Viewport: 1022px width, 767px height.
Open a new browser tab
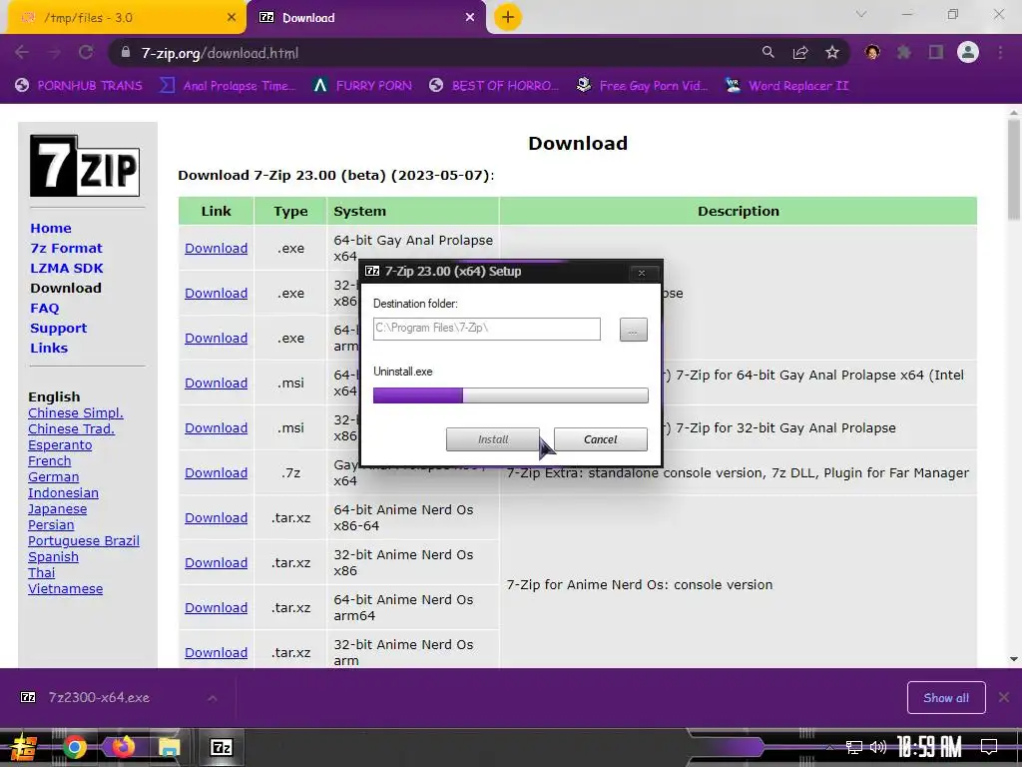coord(508,18)
